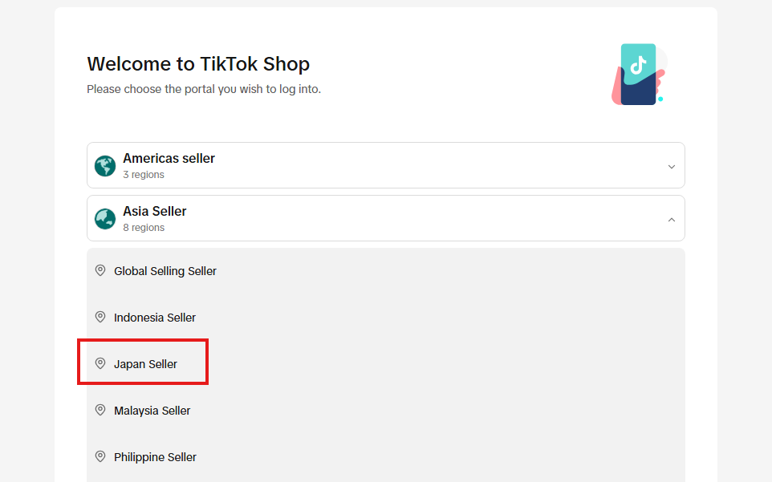Image resolution: width=772 pixels, height=482 pixels.
Task: Pick the Malaysia Seller portal
Action: (x=152, y=411)
